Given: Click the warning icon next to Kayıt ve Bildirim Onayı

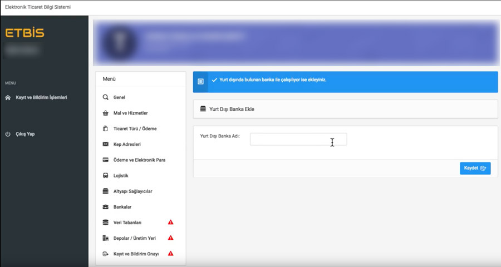Looking at the screenshot, I should point(171,253).
